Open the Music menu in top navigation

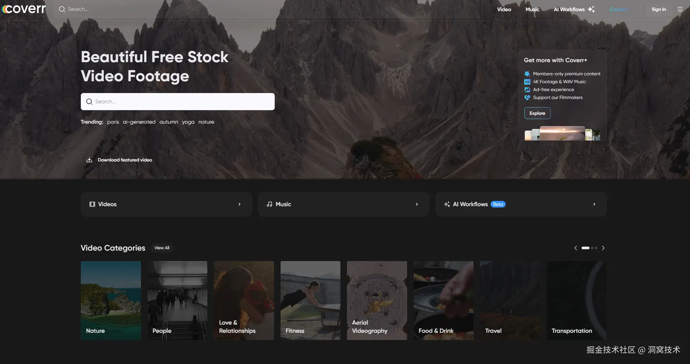point(532,9)
